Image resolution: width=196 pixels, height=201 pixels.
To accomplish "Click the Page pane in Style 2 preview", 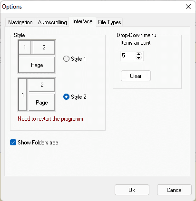I will pyautogui.click(x=42, y=103).
